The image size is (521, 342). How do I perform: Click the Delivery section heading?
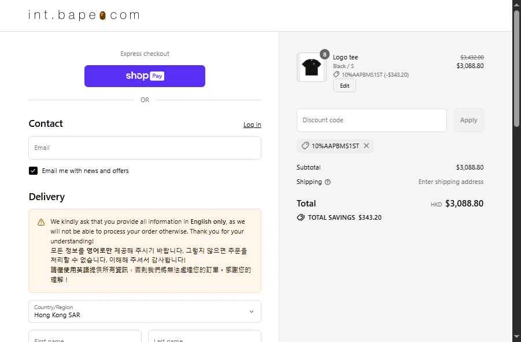[x=47, y=197]
